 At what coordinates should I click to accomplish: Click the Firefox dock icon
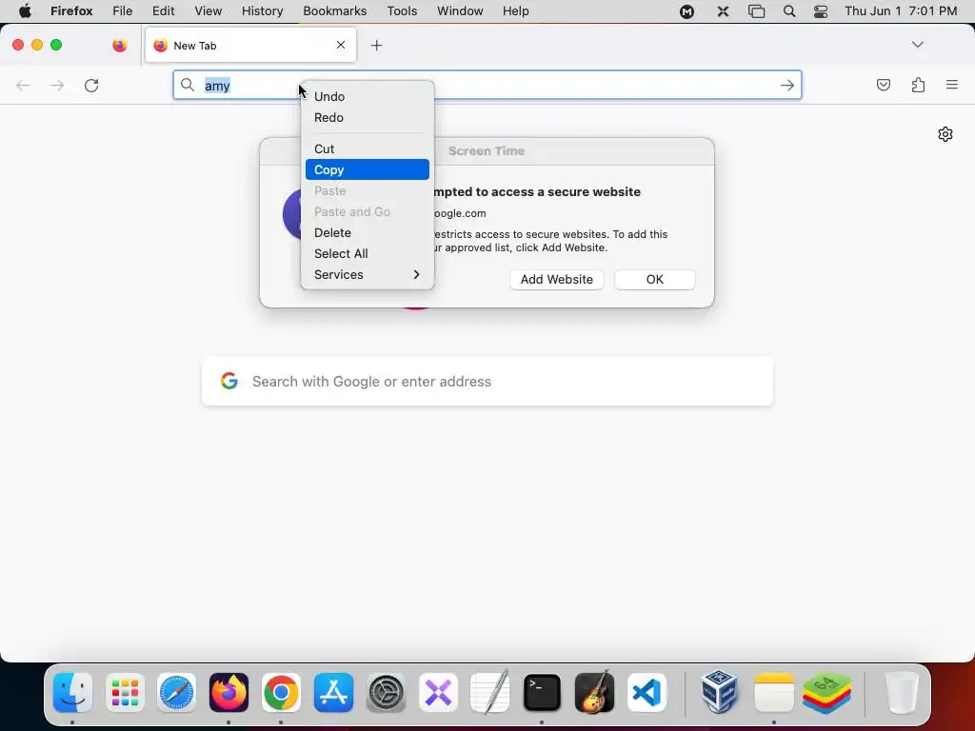pyautogui.click(x=229, y=692)
